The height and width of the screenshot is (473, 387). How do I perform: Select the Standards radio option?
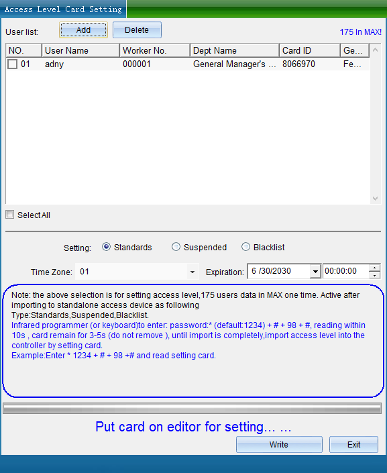pos(106,247)
